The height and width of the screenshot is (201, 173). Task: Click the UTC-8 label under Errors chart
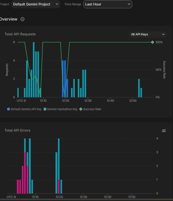(x=11, y=197)
